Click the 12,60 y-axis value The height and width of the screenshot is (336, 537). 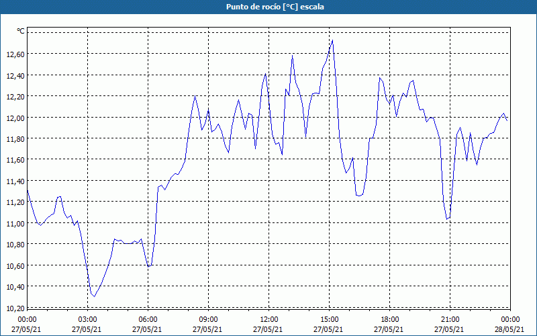(15, 54)
